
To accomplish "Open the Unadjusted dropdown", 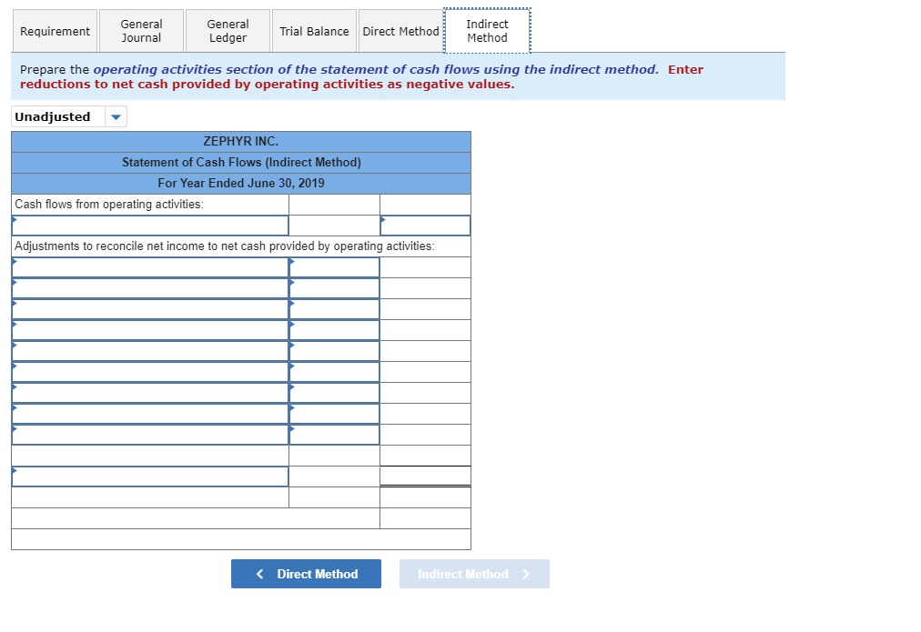I will (116, 116).
